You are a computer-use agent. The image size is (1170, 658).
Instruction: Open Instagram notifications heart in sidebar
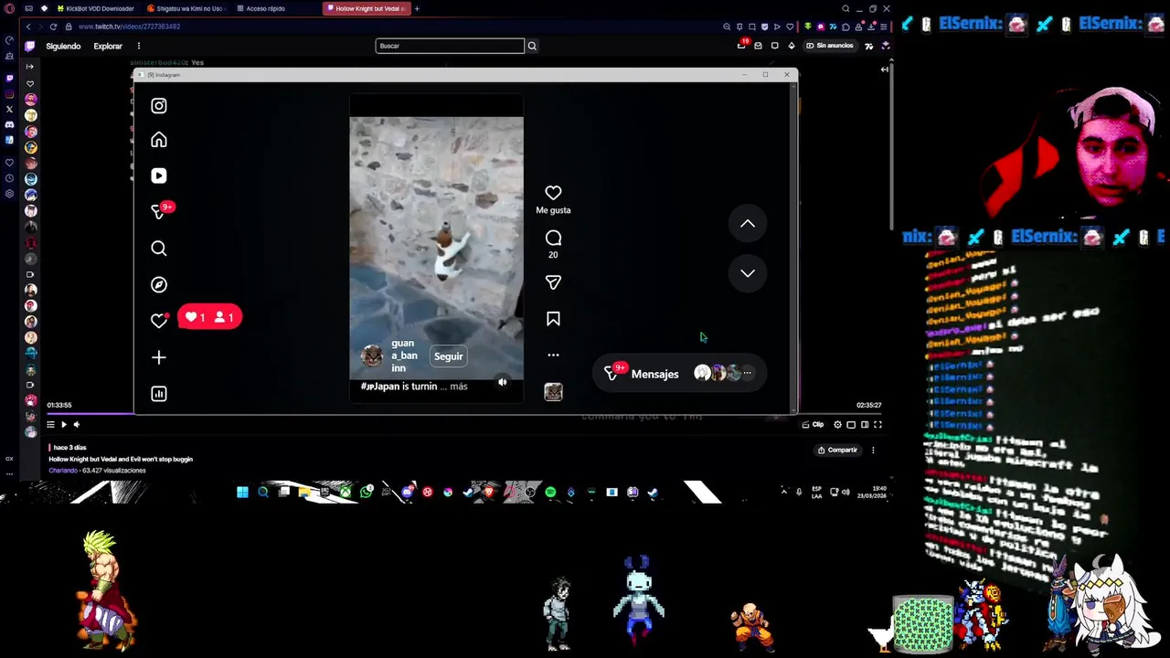[159, 321]
